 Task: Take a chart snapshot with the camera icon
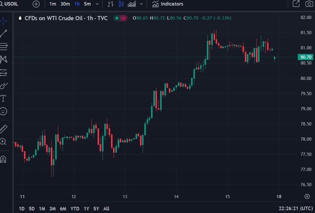click(x=309, y=4)
